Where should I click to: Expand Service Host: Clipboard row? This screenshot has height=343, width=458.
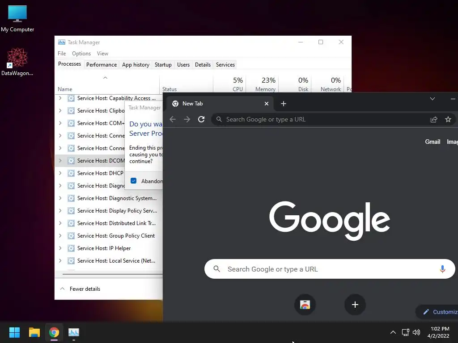pyautogui.click(x=60, y=111)
